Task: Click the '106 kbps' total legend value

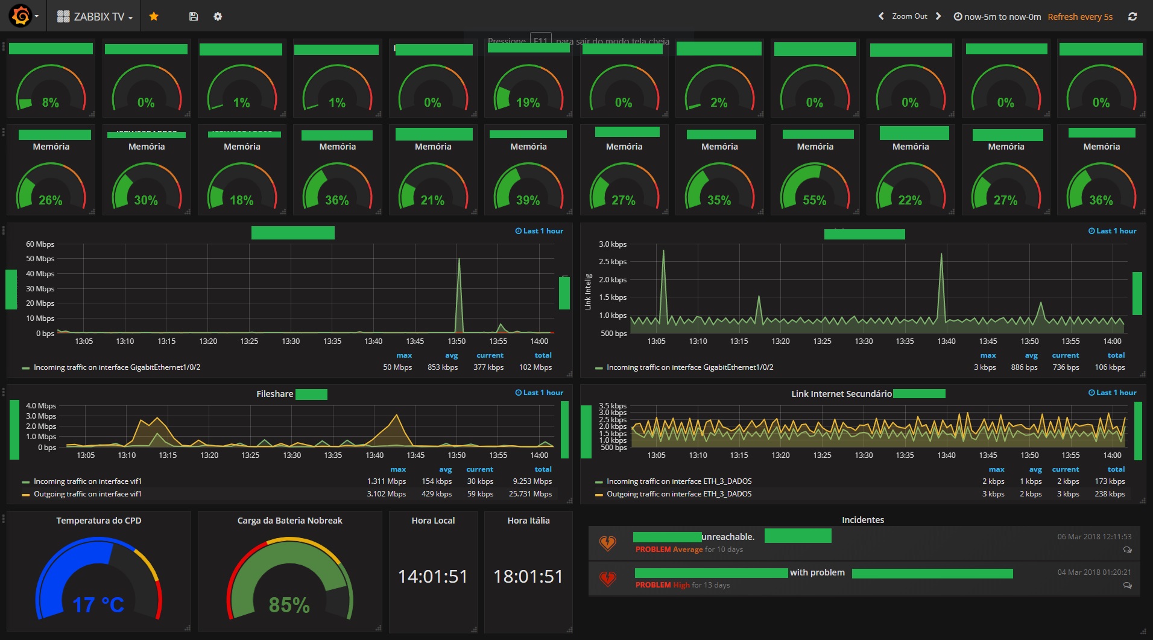Action: 1110,367
